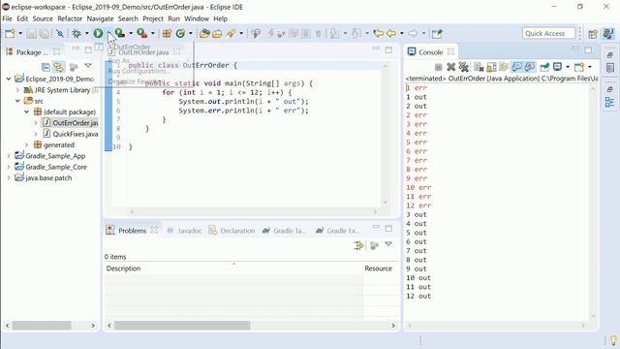Image resolution: width=620 pixels, height=349 pixels.
Task: Click the Skip All Breakpoints icon
Action: pyautogui.click(x=60, y=34)
